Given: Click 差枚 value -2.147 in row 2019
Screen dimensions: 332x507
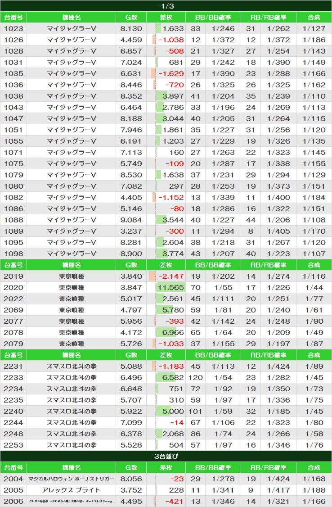Looking at the screenshot, I should pos(171,276).
